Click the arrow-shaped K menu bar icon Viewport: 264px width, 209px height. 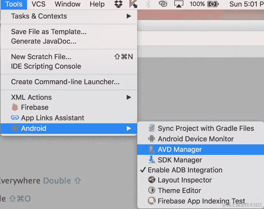(133, 4)
